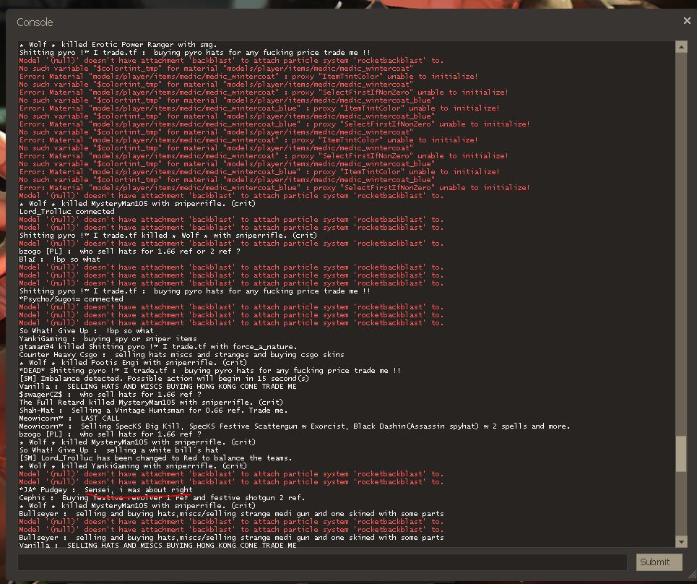This screenshot has width=697, height=584.
Task: Select YankiGaming's 'buying spy or sniper items' line
Action: [x=108, y=338]
